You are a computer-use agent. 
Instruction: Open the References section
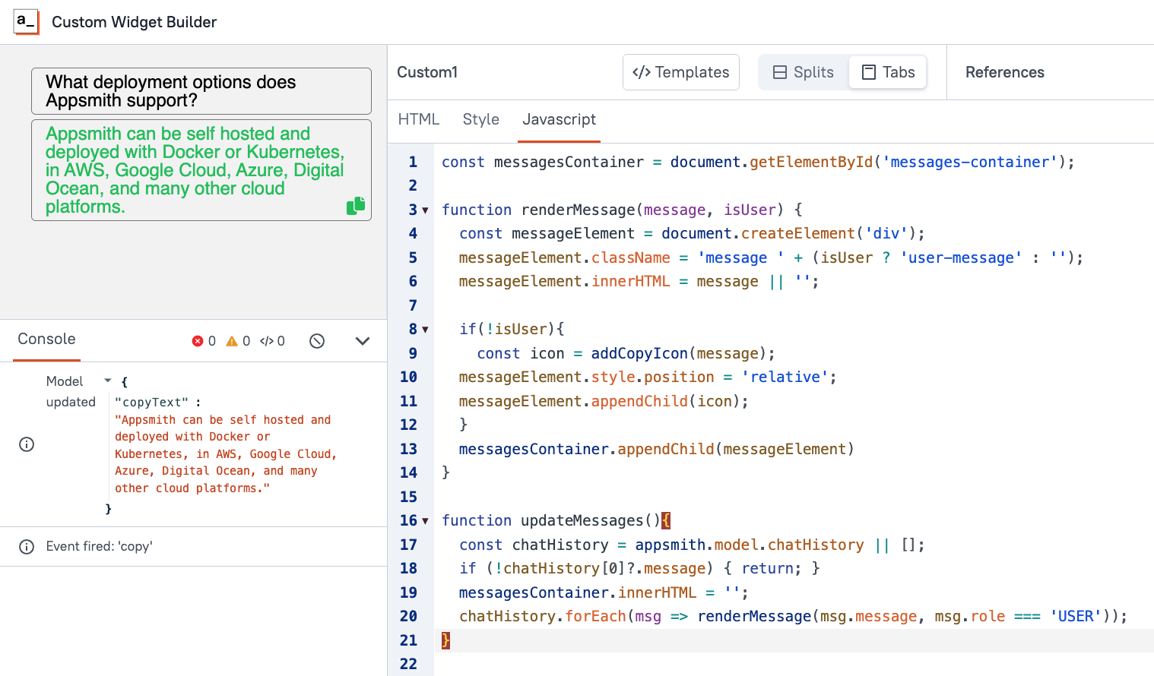pos(1005,72)
